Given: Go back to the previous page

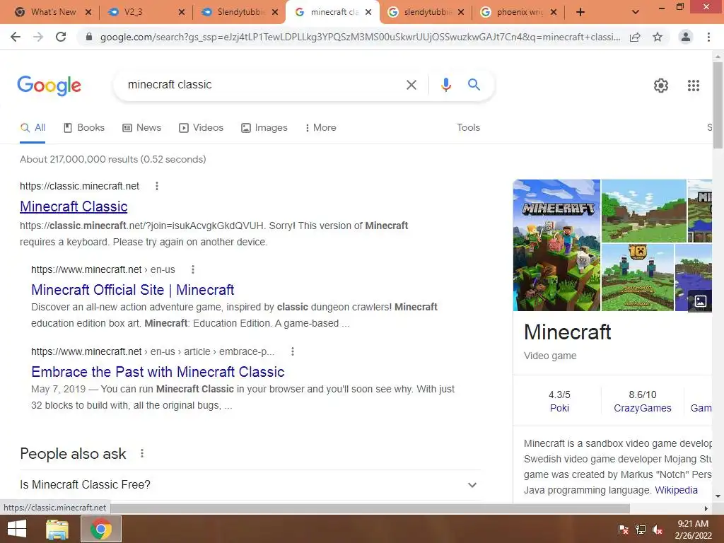Looking at the screenshot, I should [x=16, y=37].
